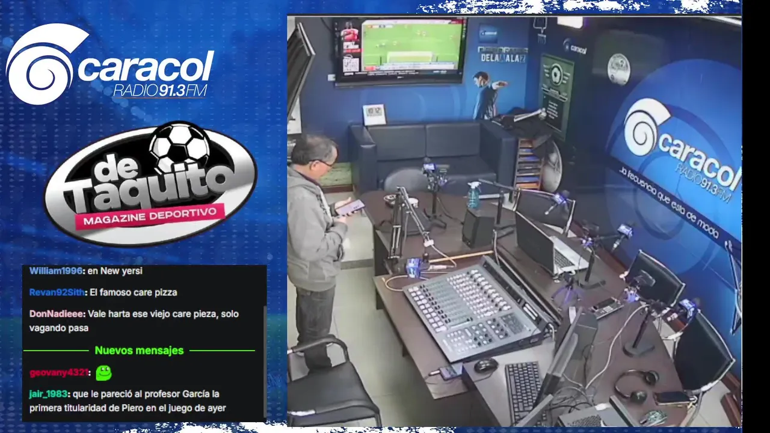Screen dimensions: 770x433
Task: Click the Nuevos mensajes chat indicator
Action: 139,350
